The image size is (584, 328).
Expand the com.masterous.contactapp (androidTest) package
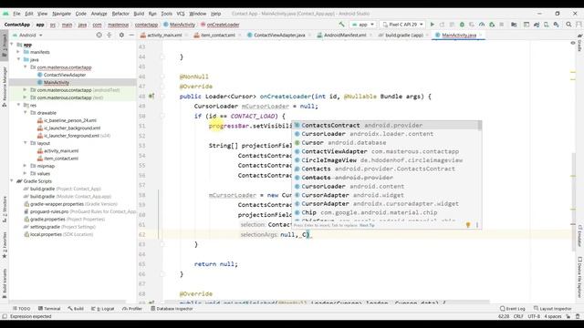tap(25, 90)
